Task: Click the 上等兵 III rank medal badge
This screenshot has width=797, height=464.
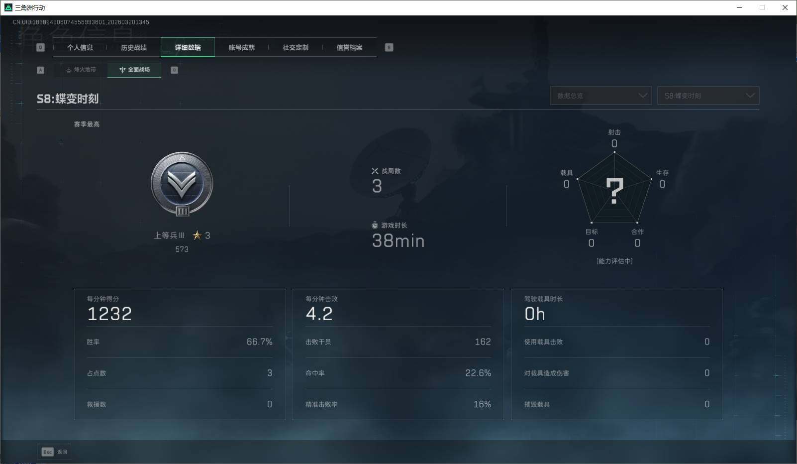Action: pyautogui.click(x=182, y=184)
